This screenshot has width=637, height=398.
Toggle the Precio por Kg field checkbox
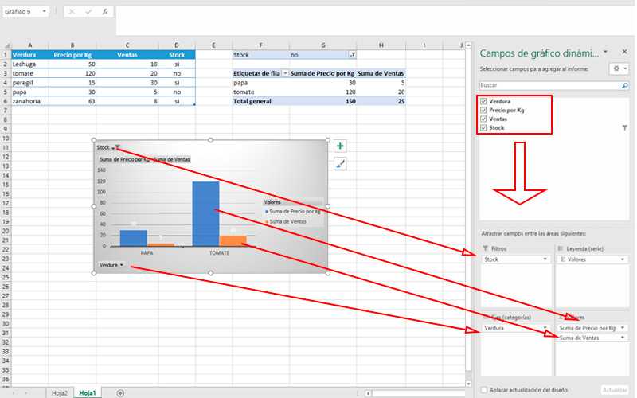483,110
